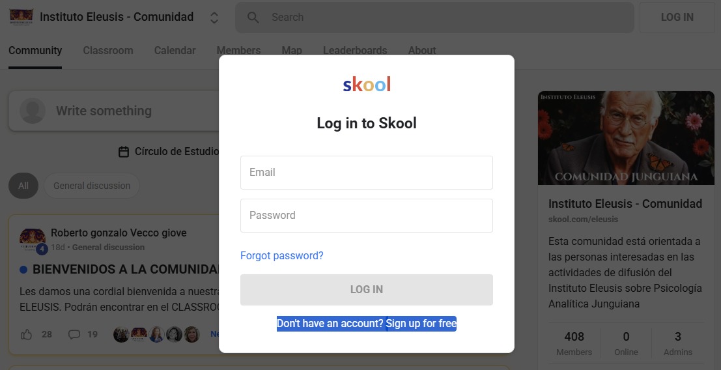Click the blank user avatar beside Write something
This screenshot has height=370, width=721.
(x=33, y=111)
